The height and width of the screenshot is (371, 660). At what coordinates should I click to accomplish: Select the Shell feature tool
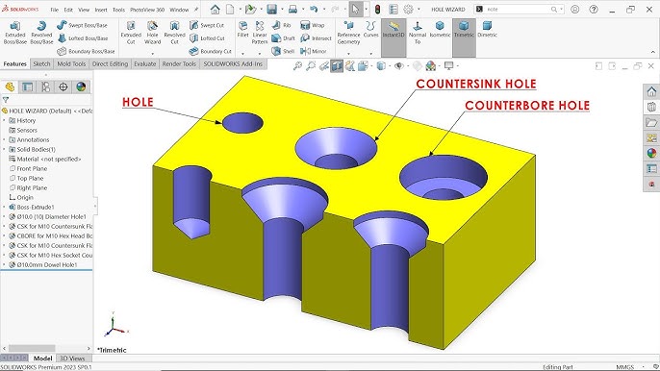(283, 51)
